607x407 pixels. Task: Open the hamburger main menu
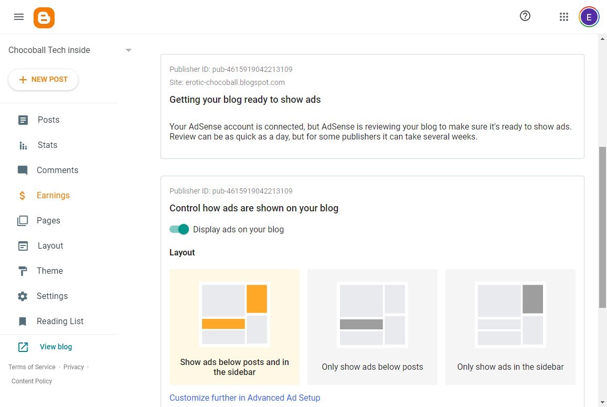pyautogui.click(x=18, y=17)
